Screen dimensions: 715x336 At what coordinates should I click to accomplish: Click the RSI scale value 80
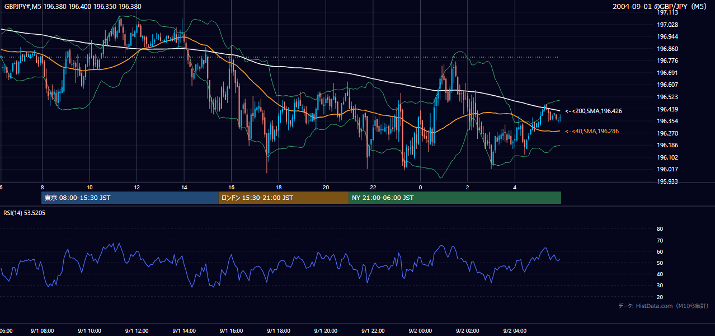point(660,229)
